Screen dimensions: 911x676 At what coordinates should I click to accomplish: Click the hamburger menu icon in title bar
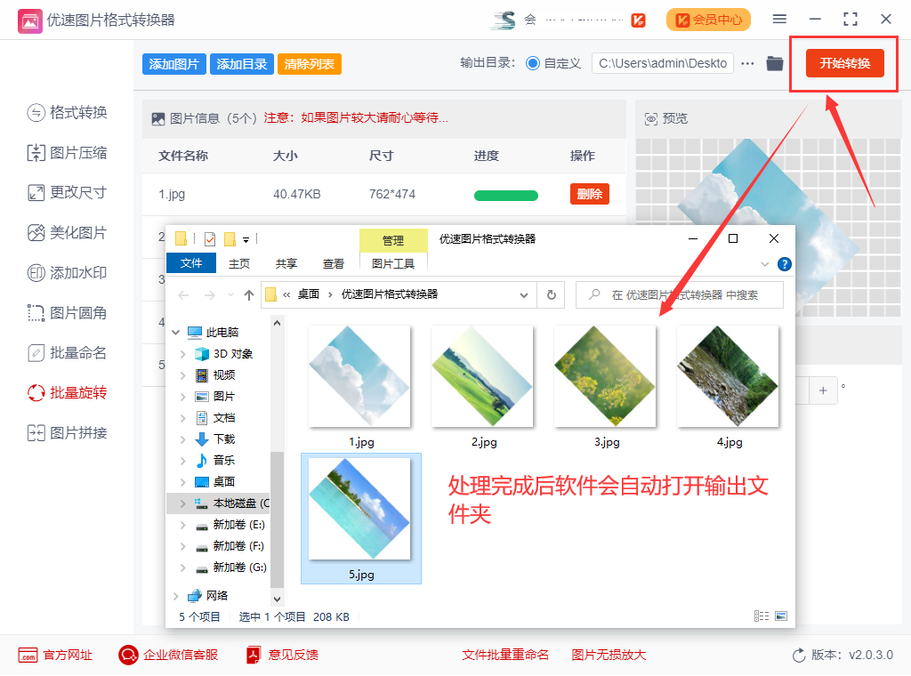pyautogui.click(x=779, y=19)
